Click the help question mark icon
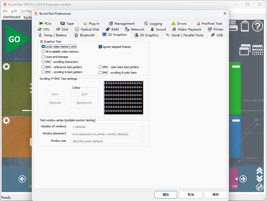 [x=257, y=26]
